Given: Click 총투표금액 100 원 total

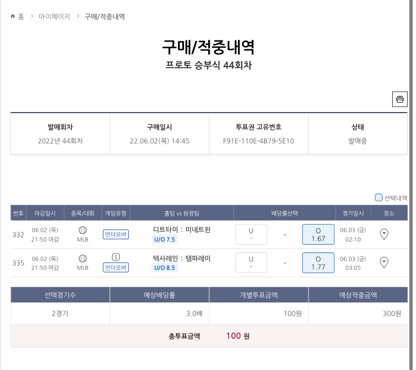Looking at the screenshot, I should coord(209,336).
